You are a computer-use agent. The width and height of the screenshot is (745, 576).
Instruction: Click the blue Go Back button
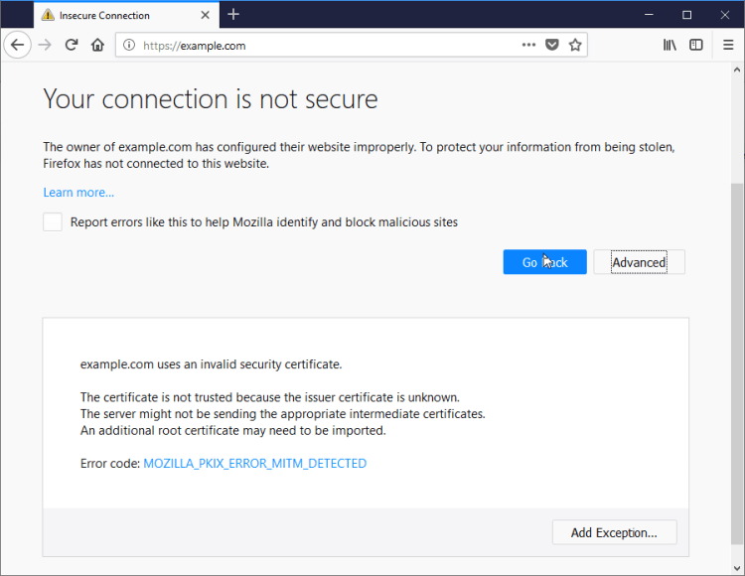[545, 262]
